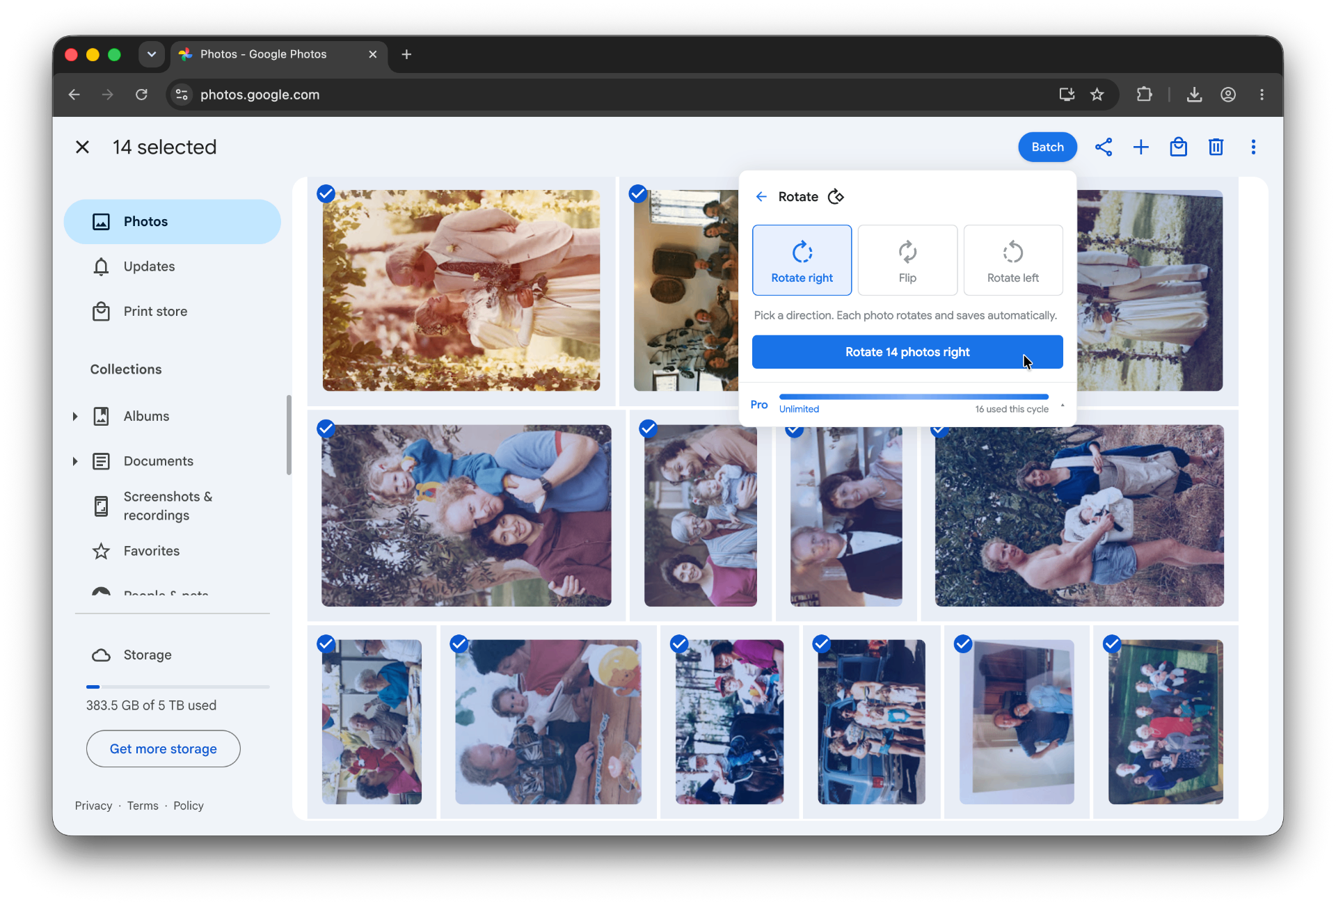Move selected photos to trash
This screenshot has width=1336, height=905.
[1216, 147]
